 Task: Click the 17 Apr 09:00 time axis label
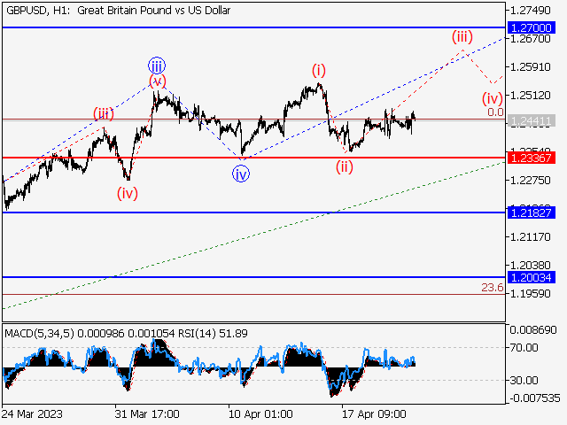point(374,413)
